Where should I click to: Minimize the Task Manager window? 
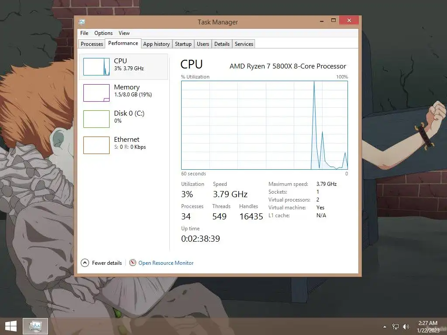322,21
